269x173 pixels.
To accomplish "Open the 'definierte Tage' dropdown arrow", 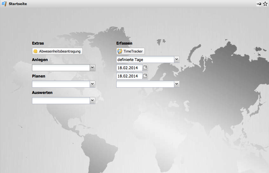I will [x=177, y=59].
